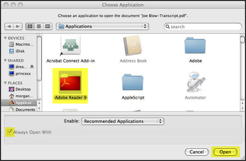Open Desktop in the Places sidebar
The image size is (246, 161).
(x=20, y=89)
